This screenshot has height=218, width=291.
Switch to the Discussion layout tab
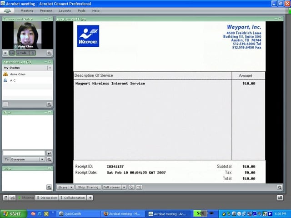coord(47,198)
